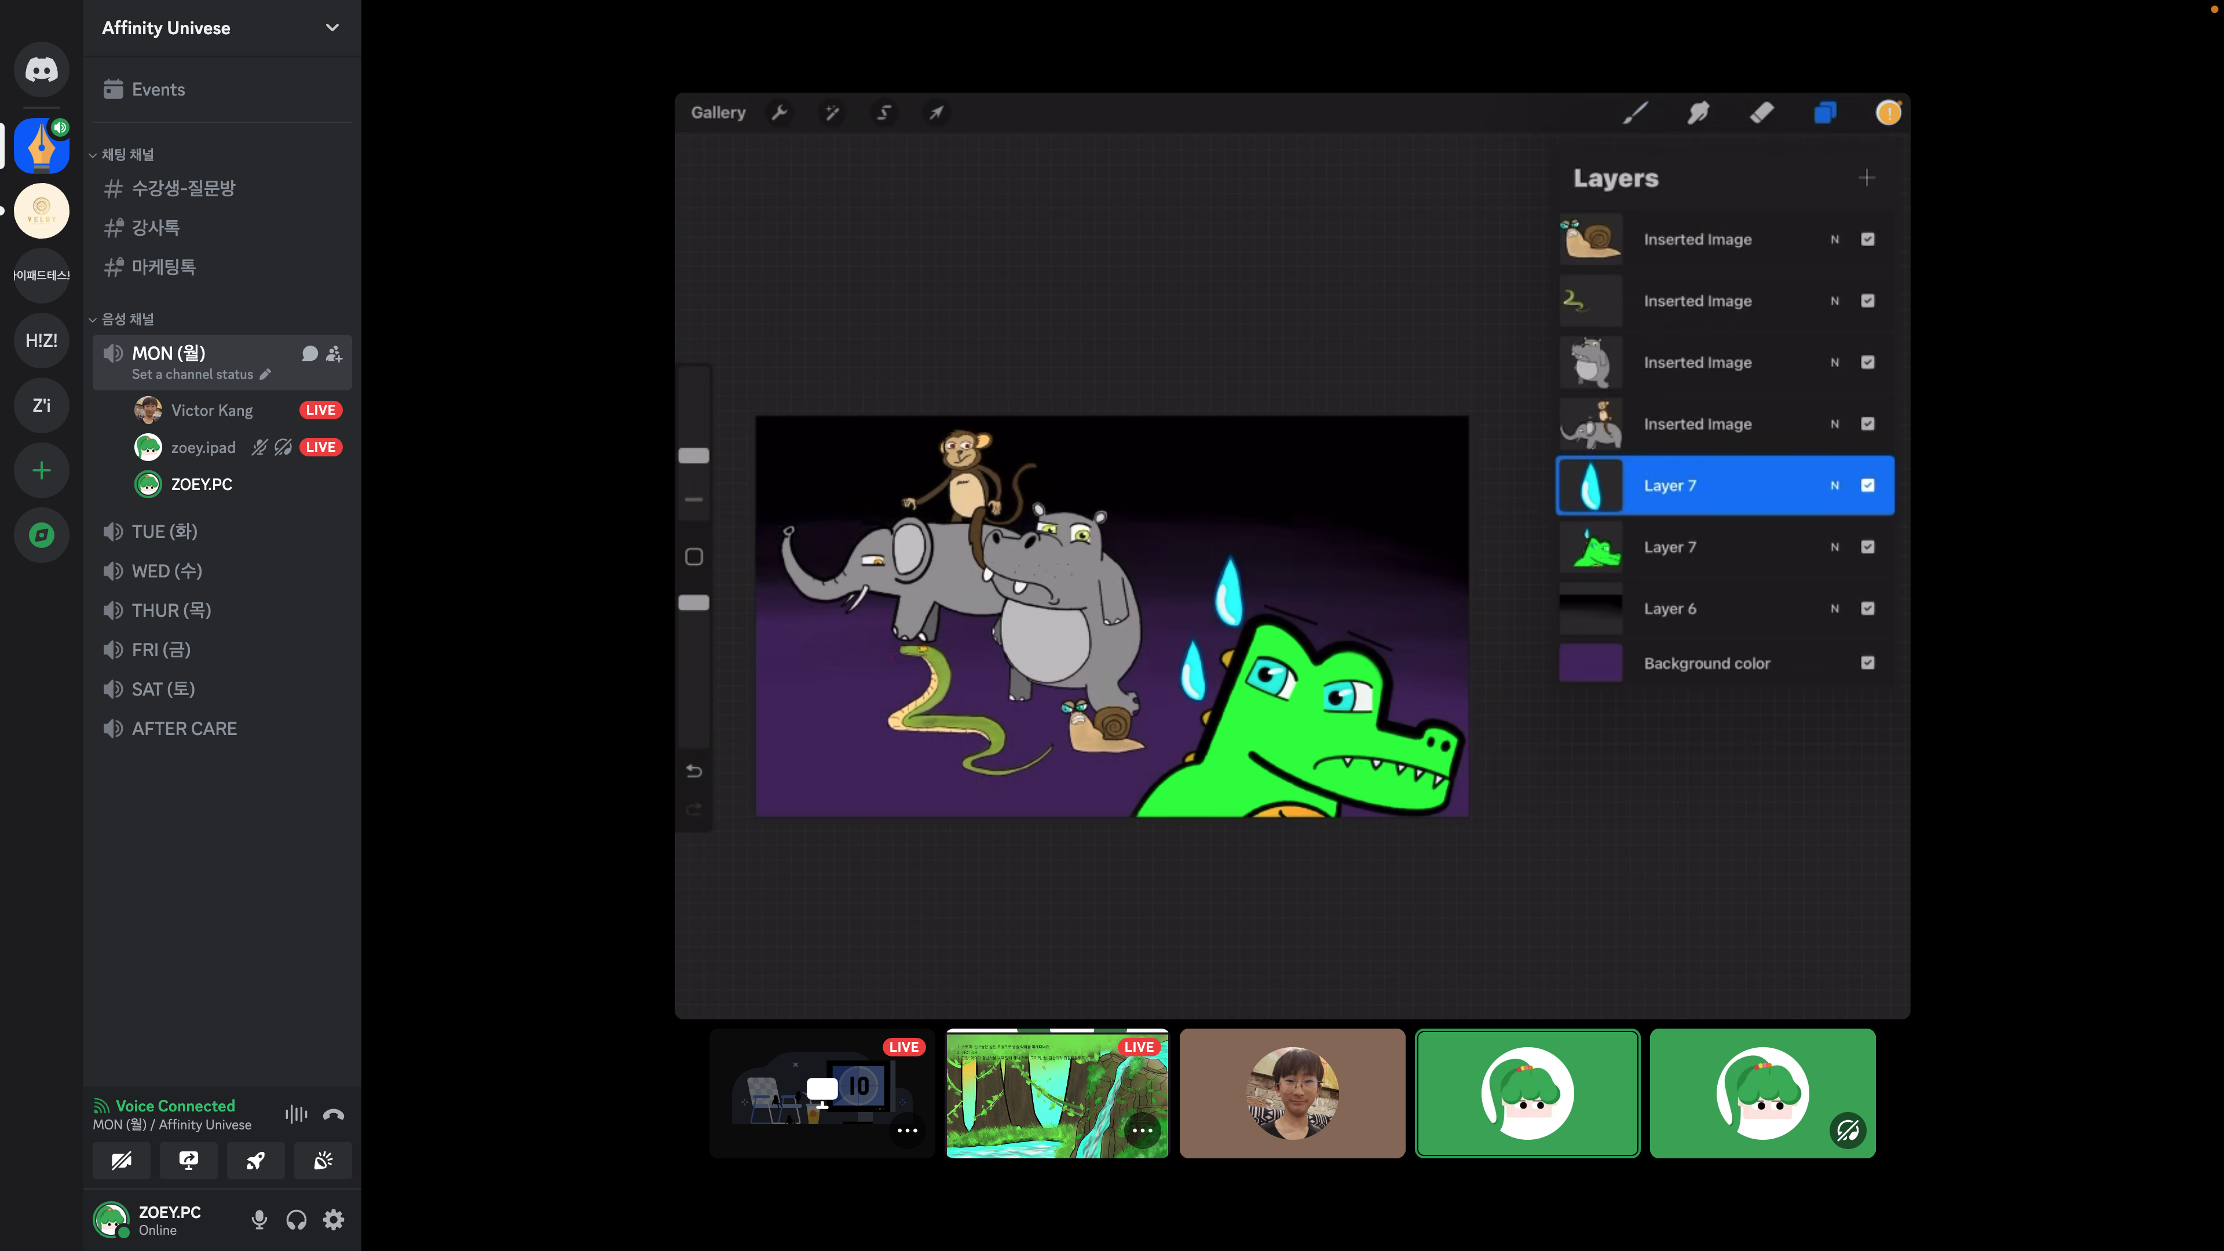This screenshot has height=1251, width=2224.
Task: Toggle microphone mute in user panel
Action: pyautogui.click(x=259, y=1219)
